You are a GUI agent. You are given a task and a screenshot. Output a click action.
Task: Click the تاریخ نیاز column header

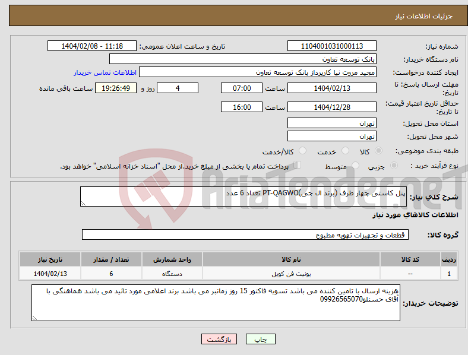50,259
